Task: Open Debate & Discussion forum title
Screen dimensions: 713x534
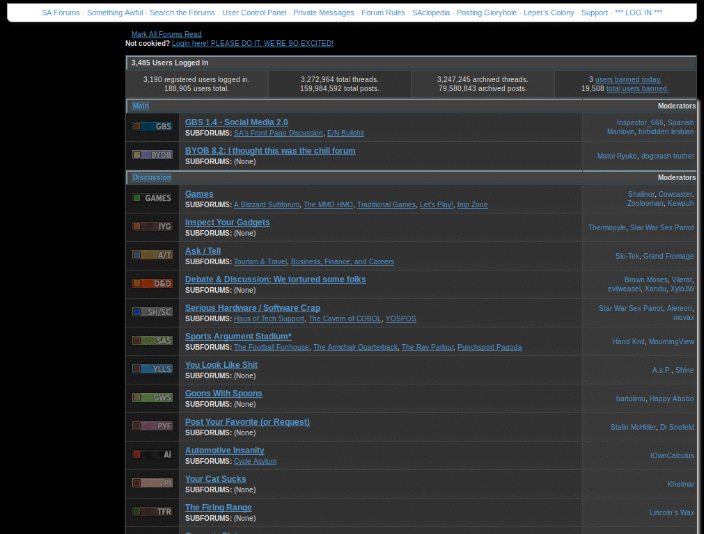Action: (x=275, y=280)
